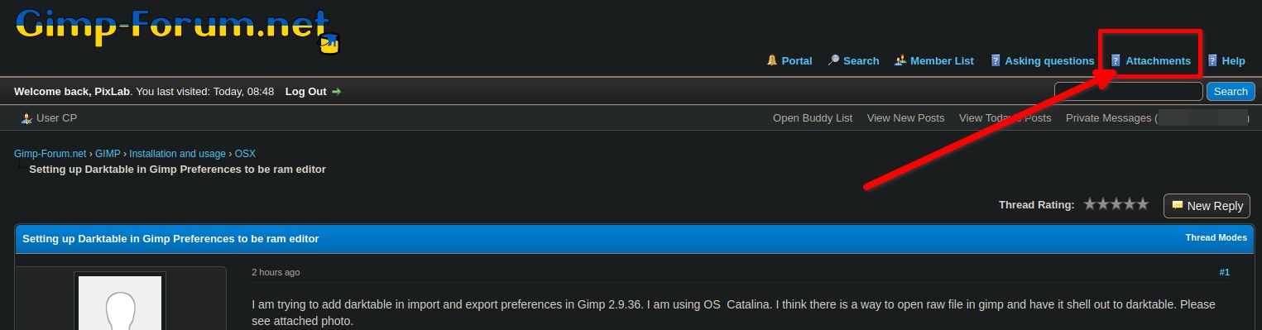
Task: Click the blue Search button
Action: pyautogui.click(x=1231, y=92)
